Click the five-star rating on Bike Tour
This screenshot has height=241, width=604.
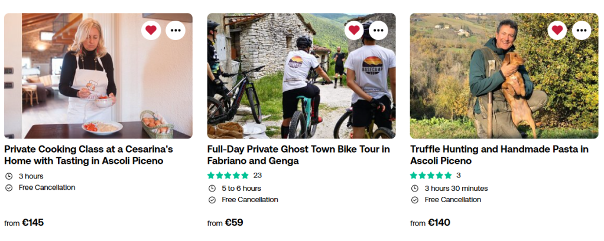click(228, 176)
